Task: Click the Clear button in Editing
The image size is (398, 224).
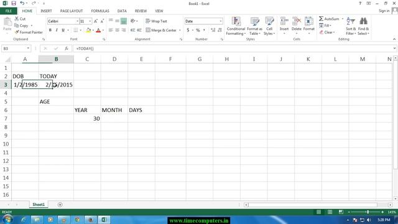Action: point(327,32)
